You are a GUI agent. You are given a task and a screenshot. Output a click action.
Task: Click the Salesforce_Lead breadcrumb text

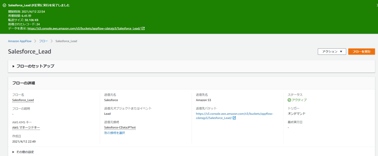point(66,41)
